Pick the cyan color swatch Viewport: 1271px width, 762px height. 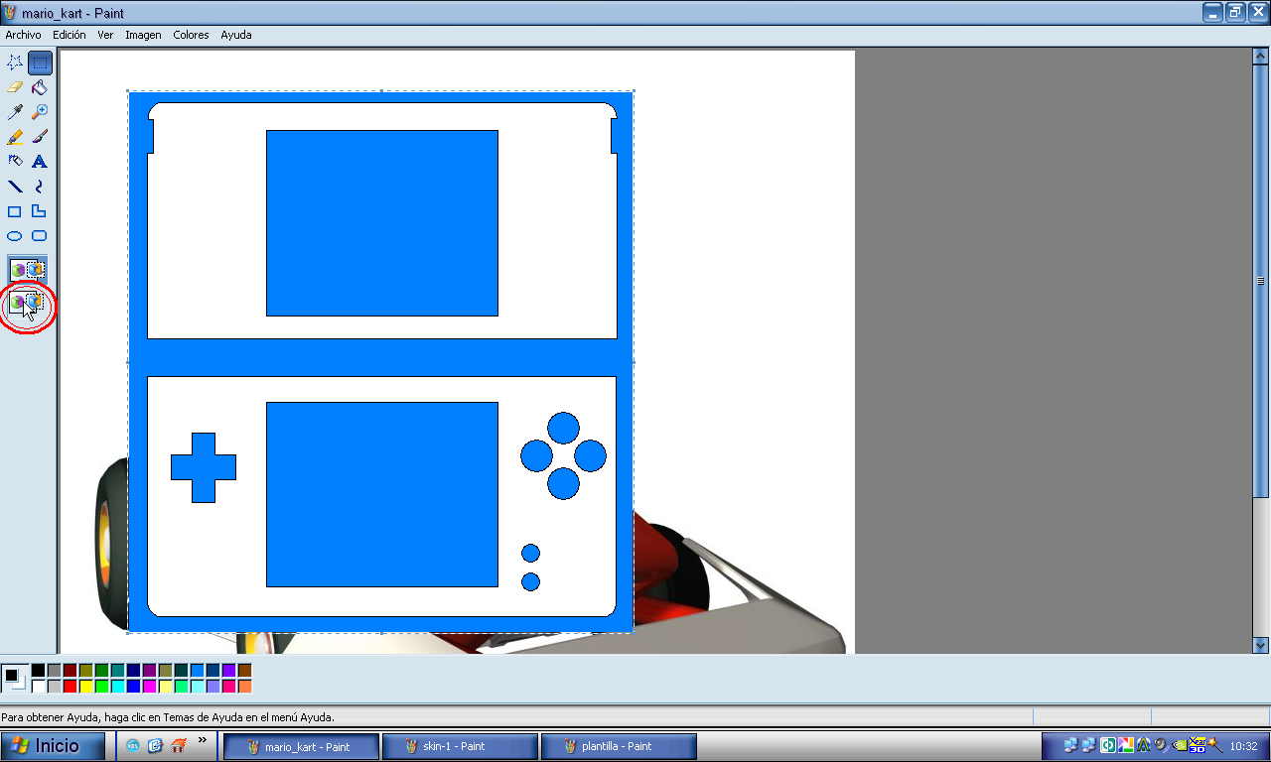(x=117, y=687)
